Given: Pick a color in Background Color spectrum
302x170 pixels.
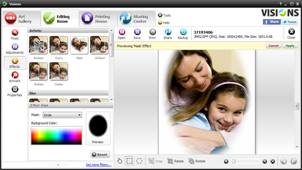Looking at the screenshot, I should click(56, 136).
